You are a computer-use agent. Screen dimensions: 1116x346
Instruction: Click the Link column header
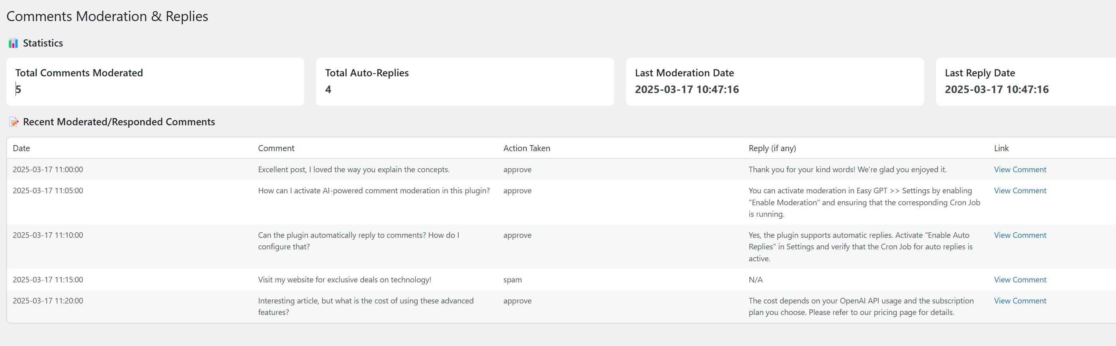pyautogui.click(x=1001, y=148)
